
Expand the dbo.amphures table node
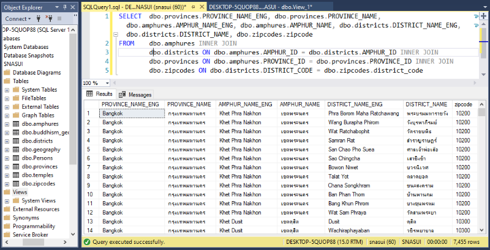tap(7, 123)
